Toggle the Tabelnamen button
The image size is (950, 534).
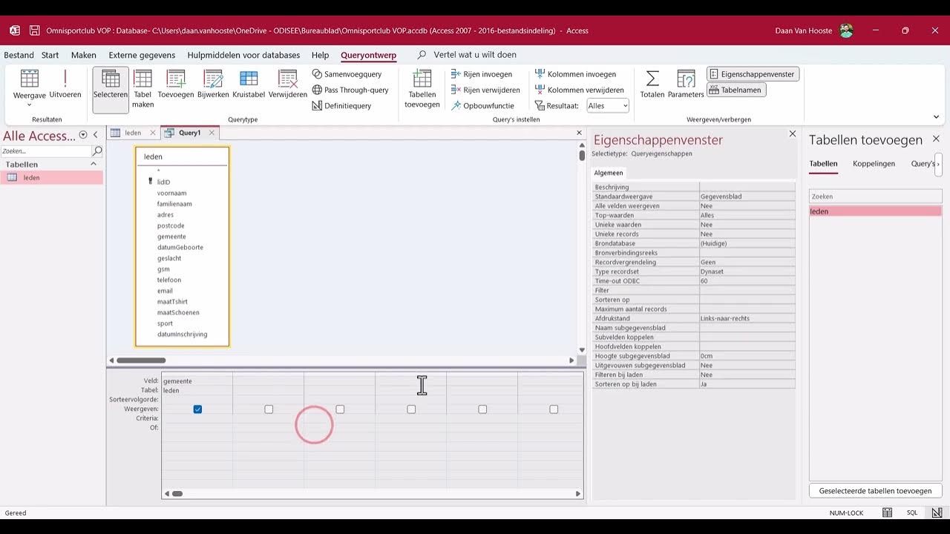pyautogui.click(x=736, y=90)
